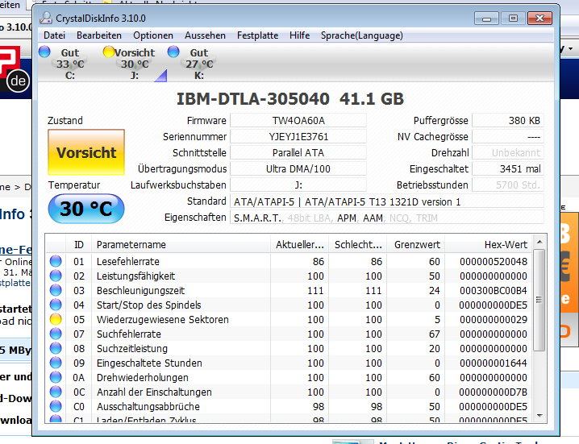Image resolution: width=579 pixels, height=444 pixels.
Task: Click the blue status icon of Lesefehlerrate
Action: (56, 261)
